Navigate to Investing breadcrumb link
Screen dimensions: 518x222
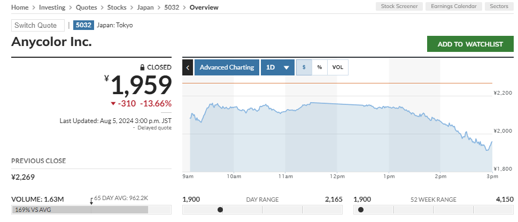(52, 7)
